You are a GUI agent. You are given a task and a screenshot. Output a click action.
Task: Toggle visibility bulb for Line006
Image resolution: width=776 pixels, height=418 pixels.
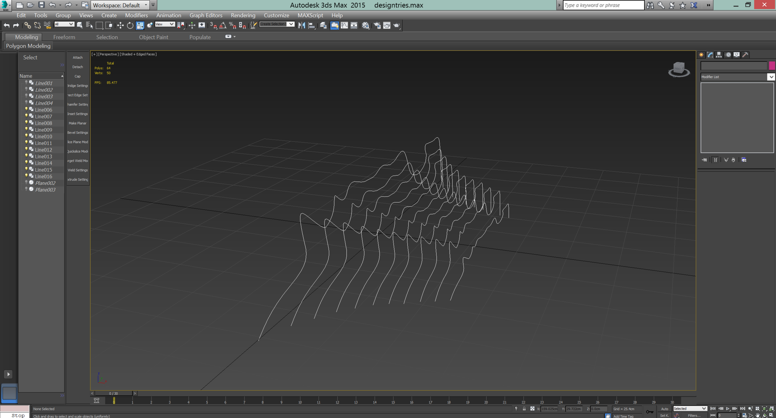click(x=26, y=109)
